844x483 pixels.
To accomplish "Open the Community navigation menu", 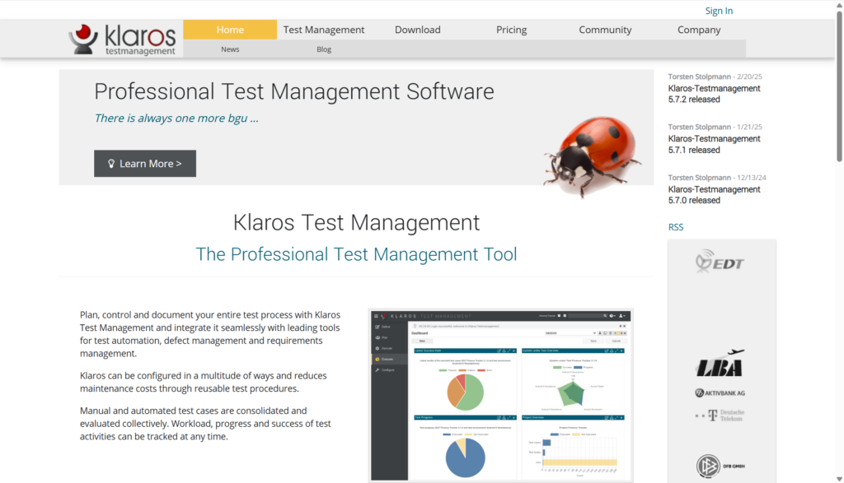I will tap(605, 30).
